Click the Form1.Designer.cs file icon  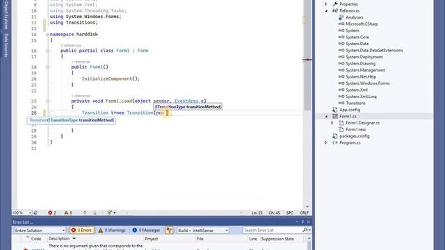341,123
